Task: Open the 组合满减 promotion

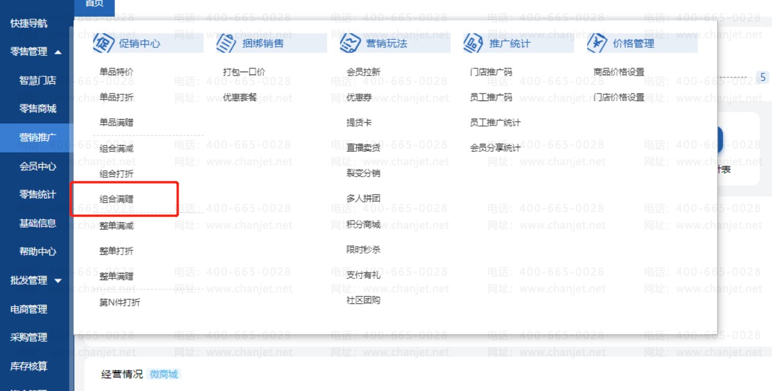Action: click(x=116, y=148)
